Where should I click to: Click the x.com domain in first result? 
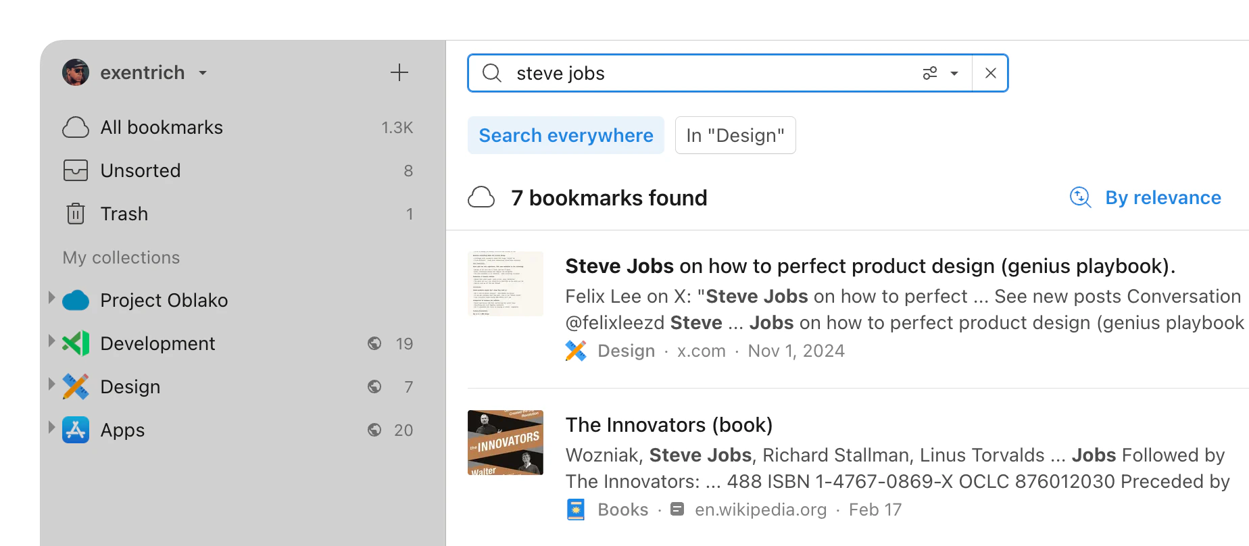coord(702,351)
